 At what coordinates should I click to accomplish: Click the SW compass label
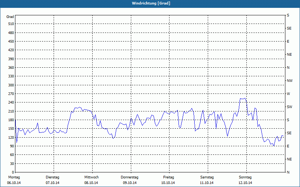click(289, 107)
